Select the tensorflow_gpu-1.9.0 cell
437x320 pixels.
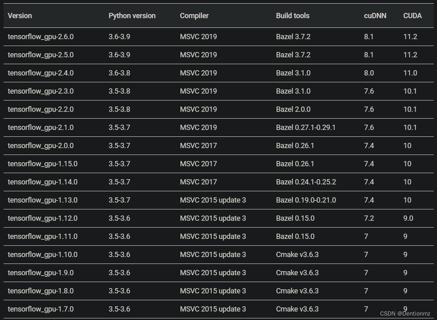point(41,273)
